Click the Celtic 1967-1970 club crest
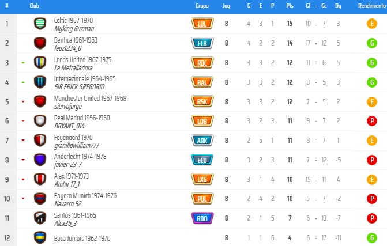This screenshot has width=387, height=246. (40, 24)
